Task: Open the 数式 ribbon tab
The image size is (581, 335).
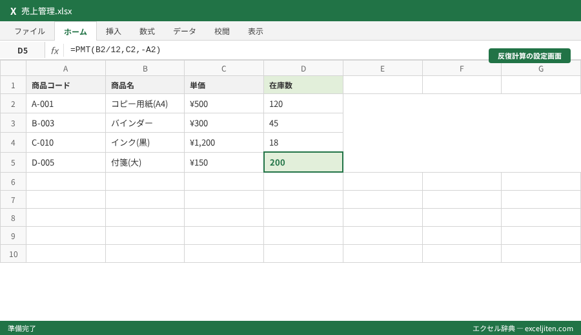Action: [147, 32]
